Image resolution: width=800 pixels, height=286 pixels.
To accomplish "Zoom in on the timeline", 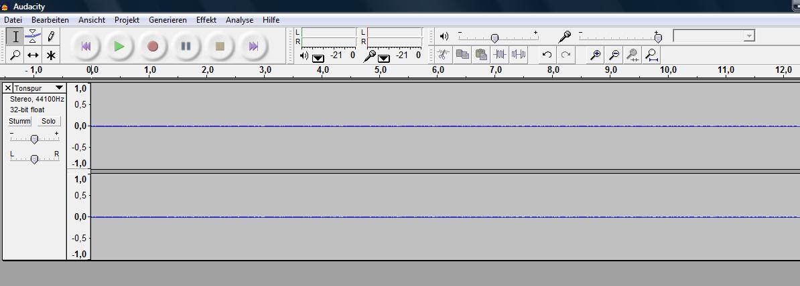I will click(595, 54).
